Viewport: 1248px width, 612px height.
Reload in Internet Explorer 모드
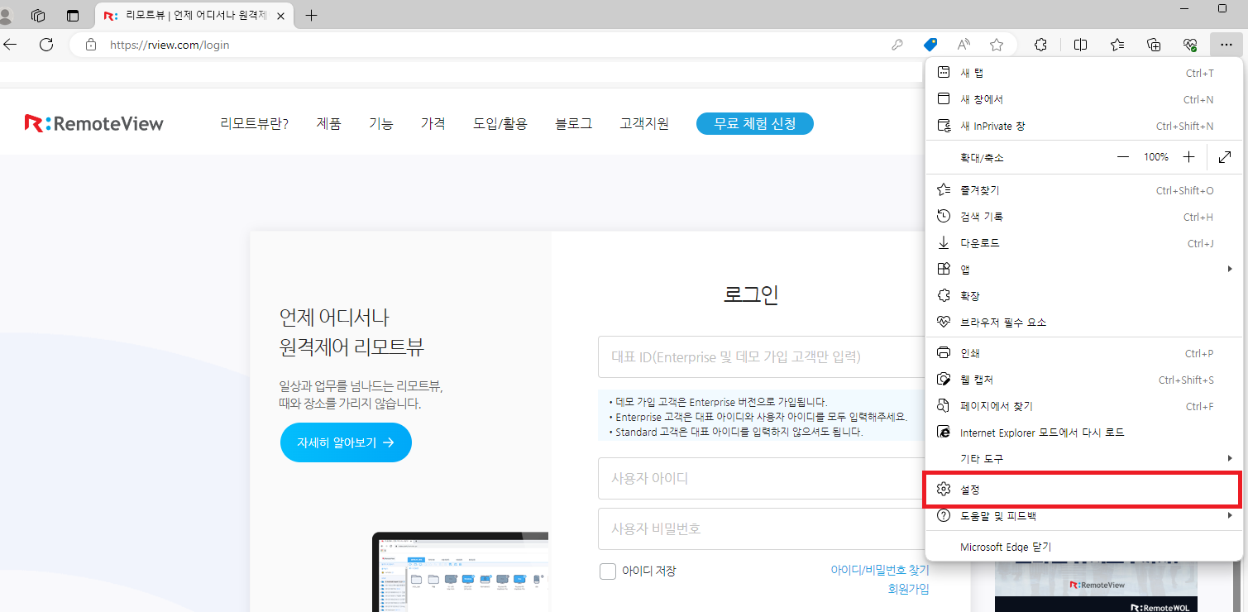(x=1083, y=433)
